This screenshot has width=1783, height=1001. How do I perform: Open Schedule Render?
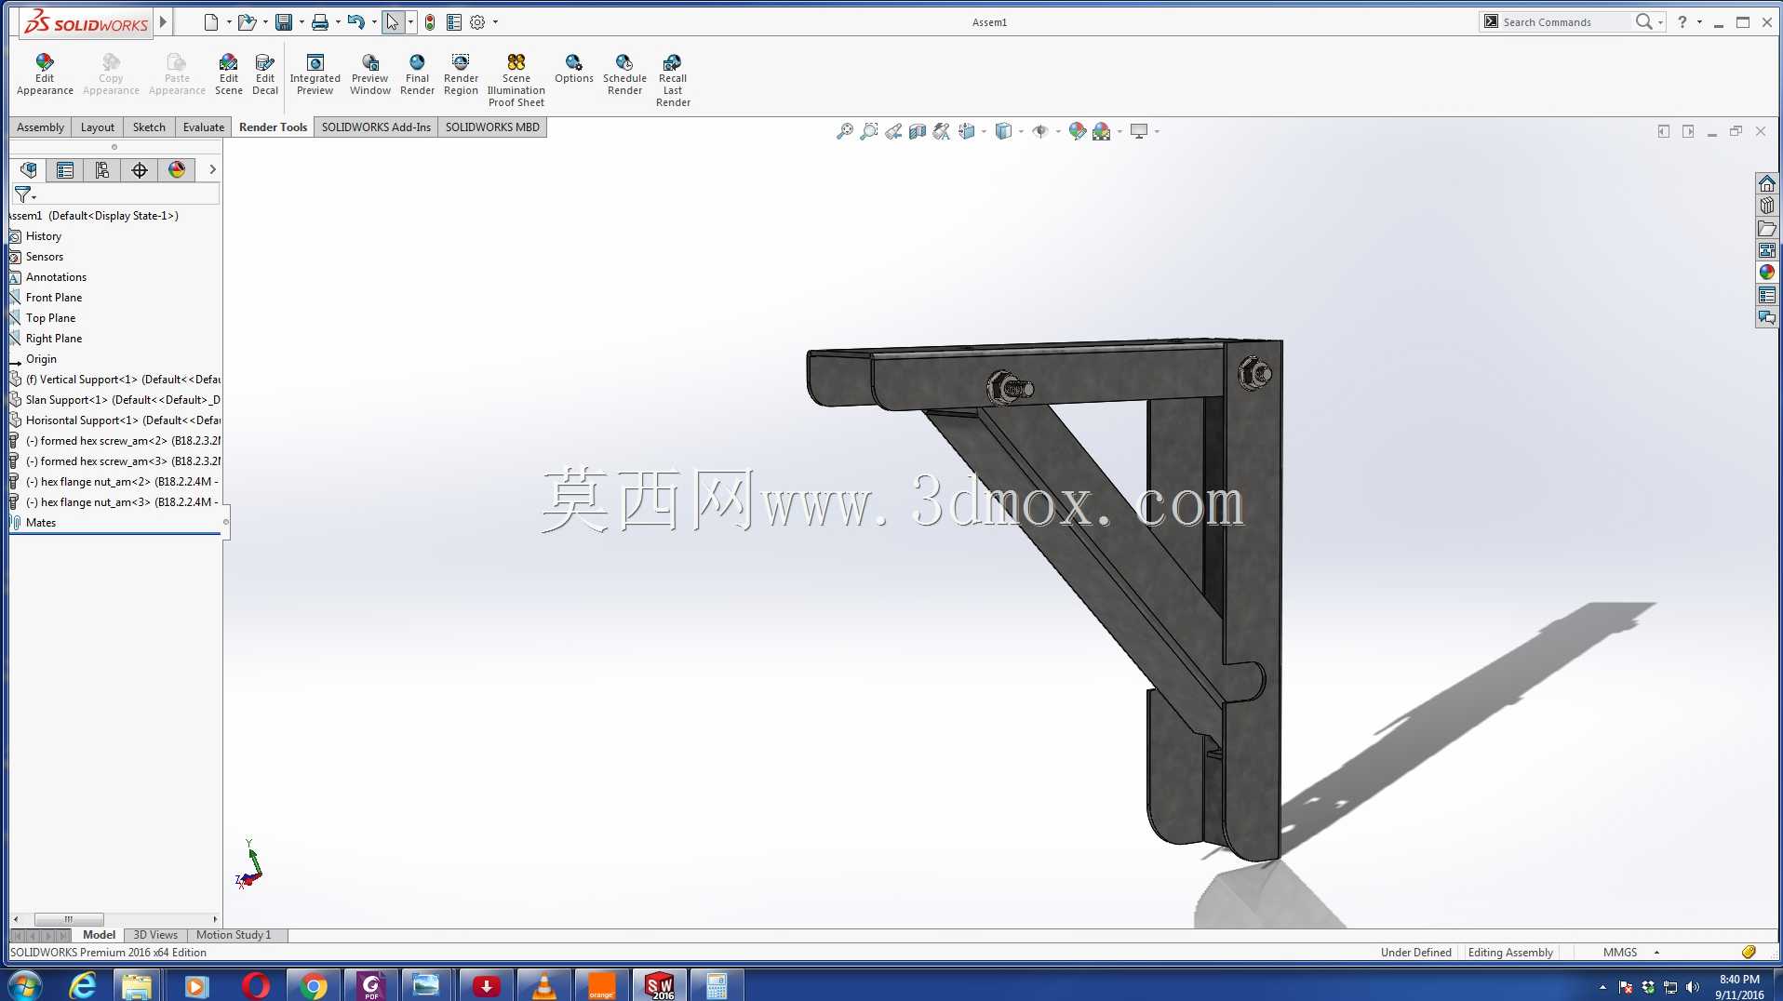[x=624, y=73]
